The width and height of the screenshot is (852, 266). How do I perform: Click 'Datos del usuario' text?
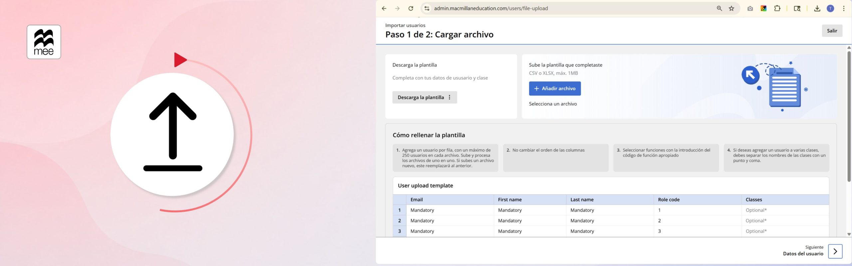pyautogui.click(x=803, y=254)
